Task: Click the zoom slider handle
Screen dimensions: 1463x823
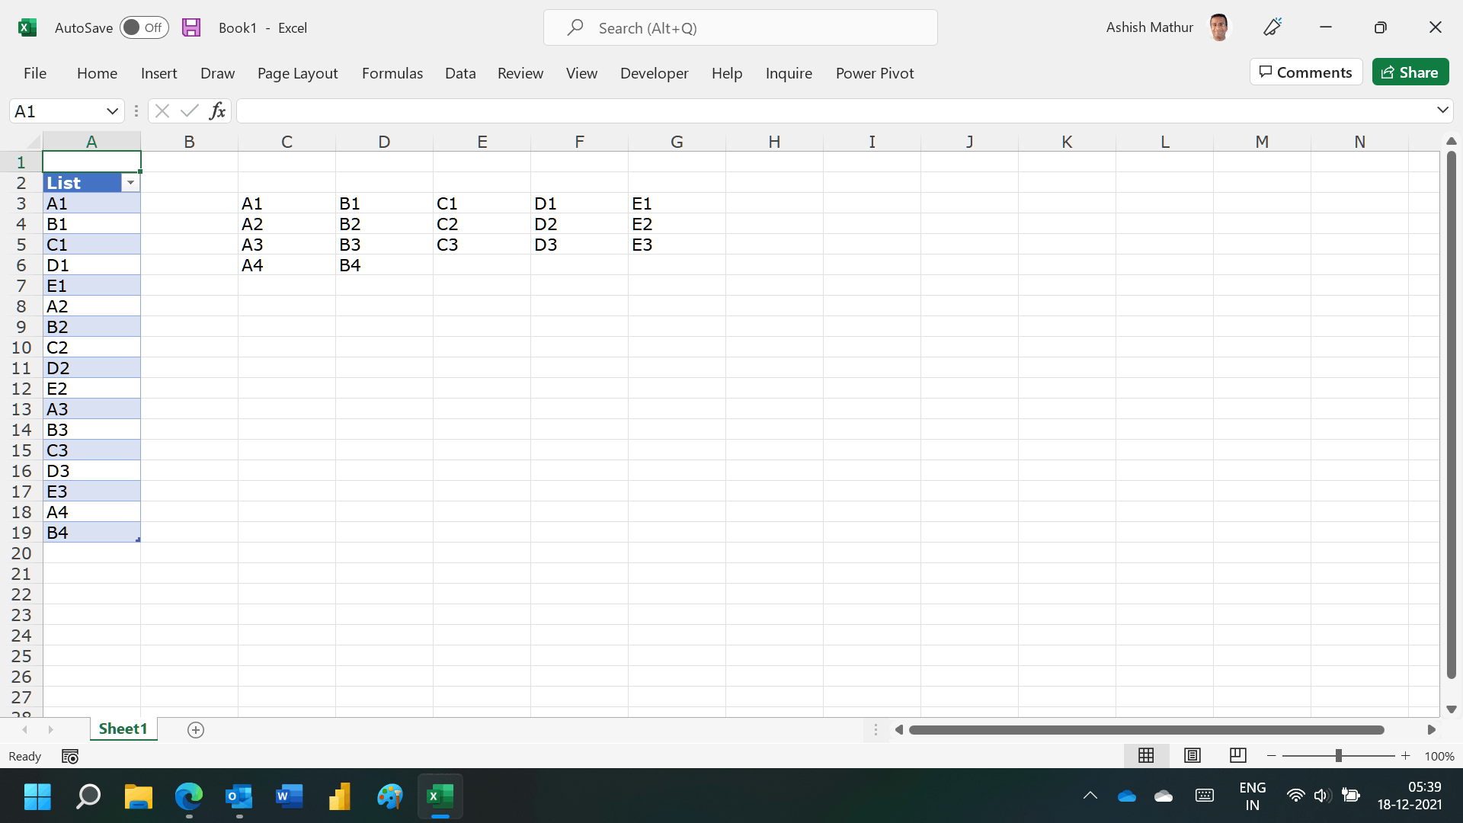Action: coord(1338,756)
